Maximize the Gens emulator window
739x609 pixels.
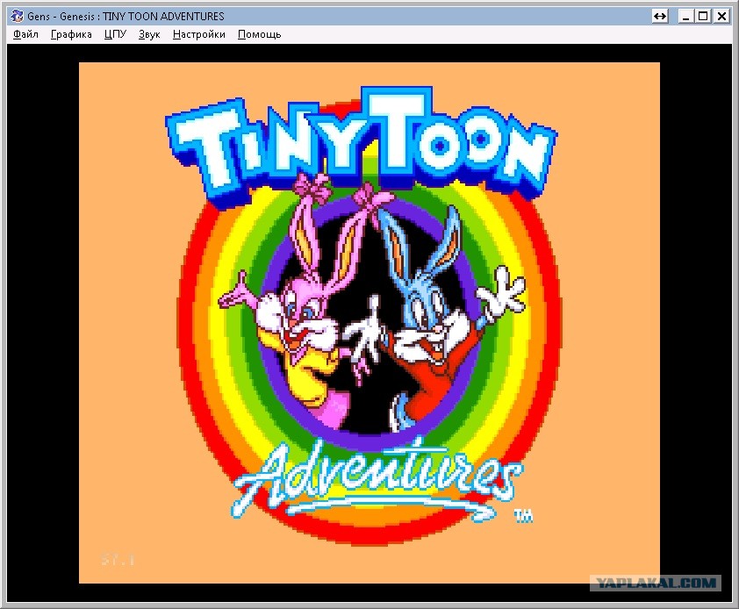coord(703,16)
